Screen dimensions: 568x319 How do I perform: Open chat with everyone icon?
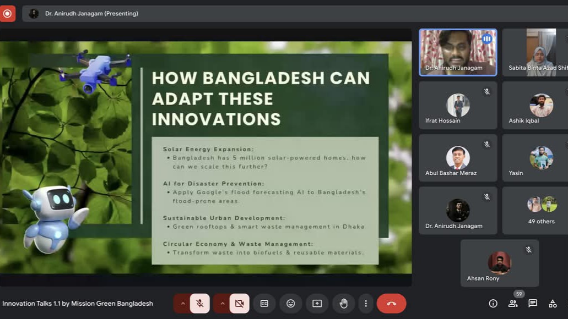tap(533, 304)
